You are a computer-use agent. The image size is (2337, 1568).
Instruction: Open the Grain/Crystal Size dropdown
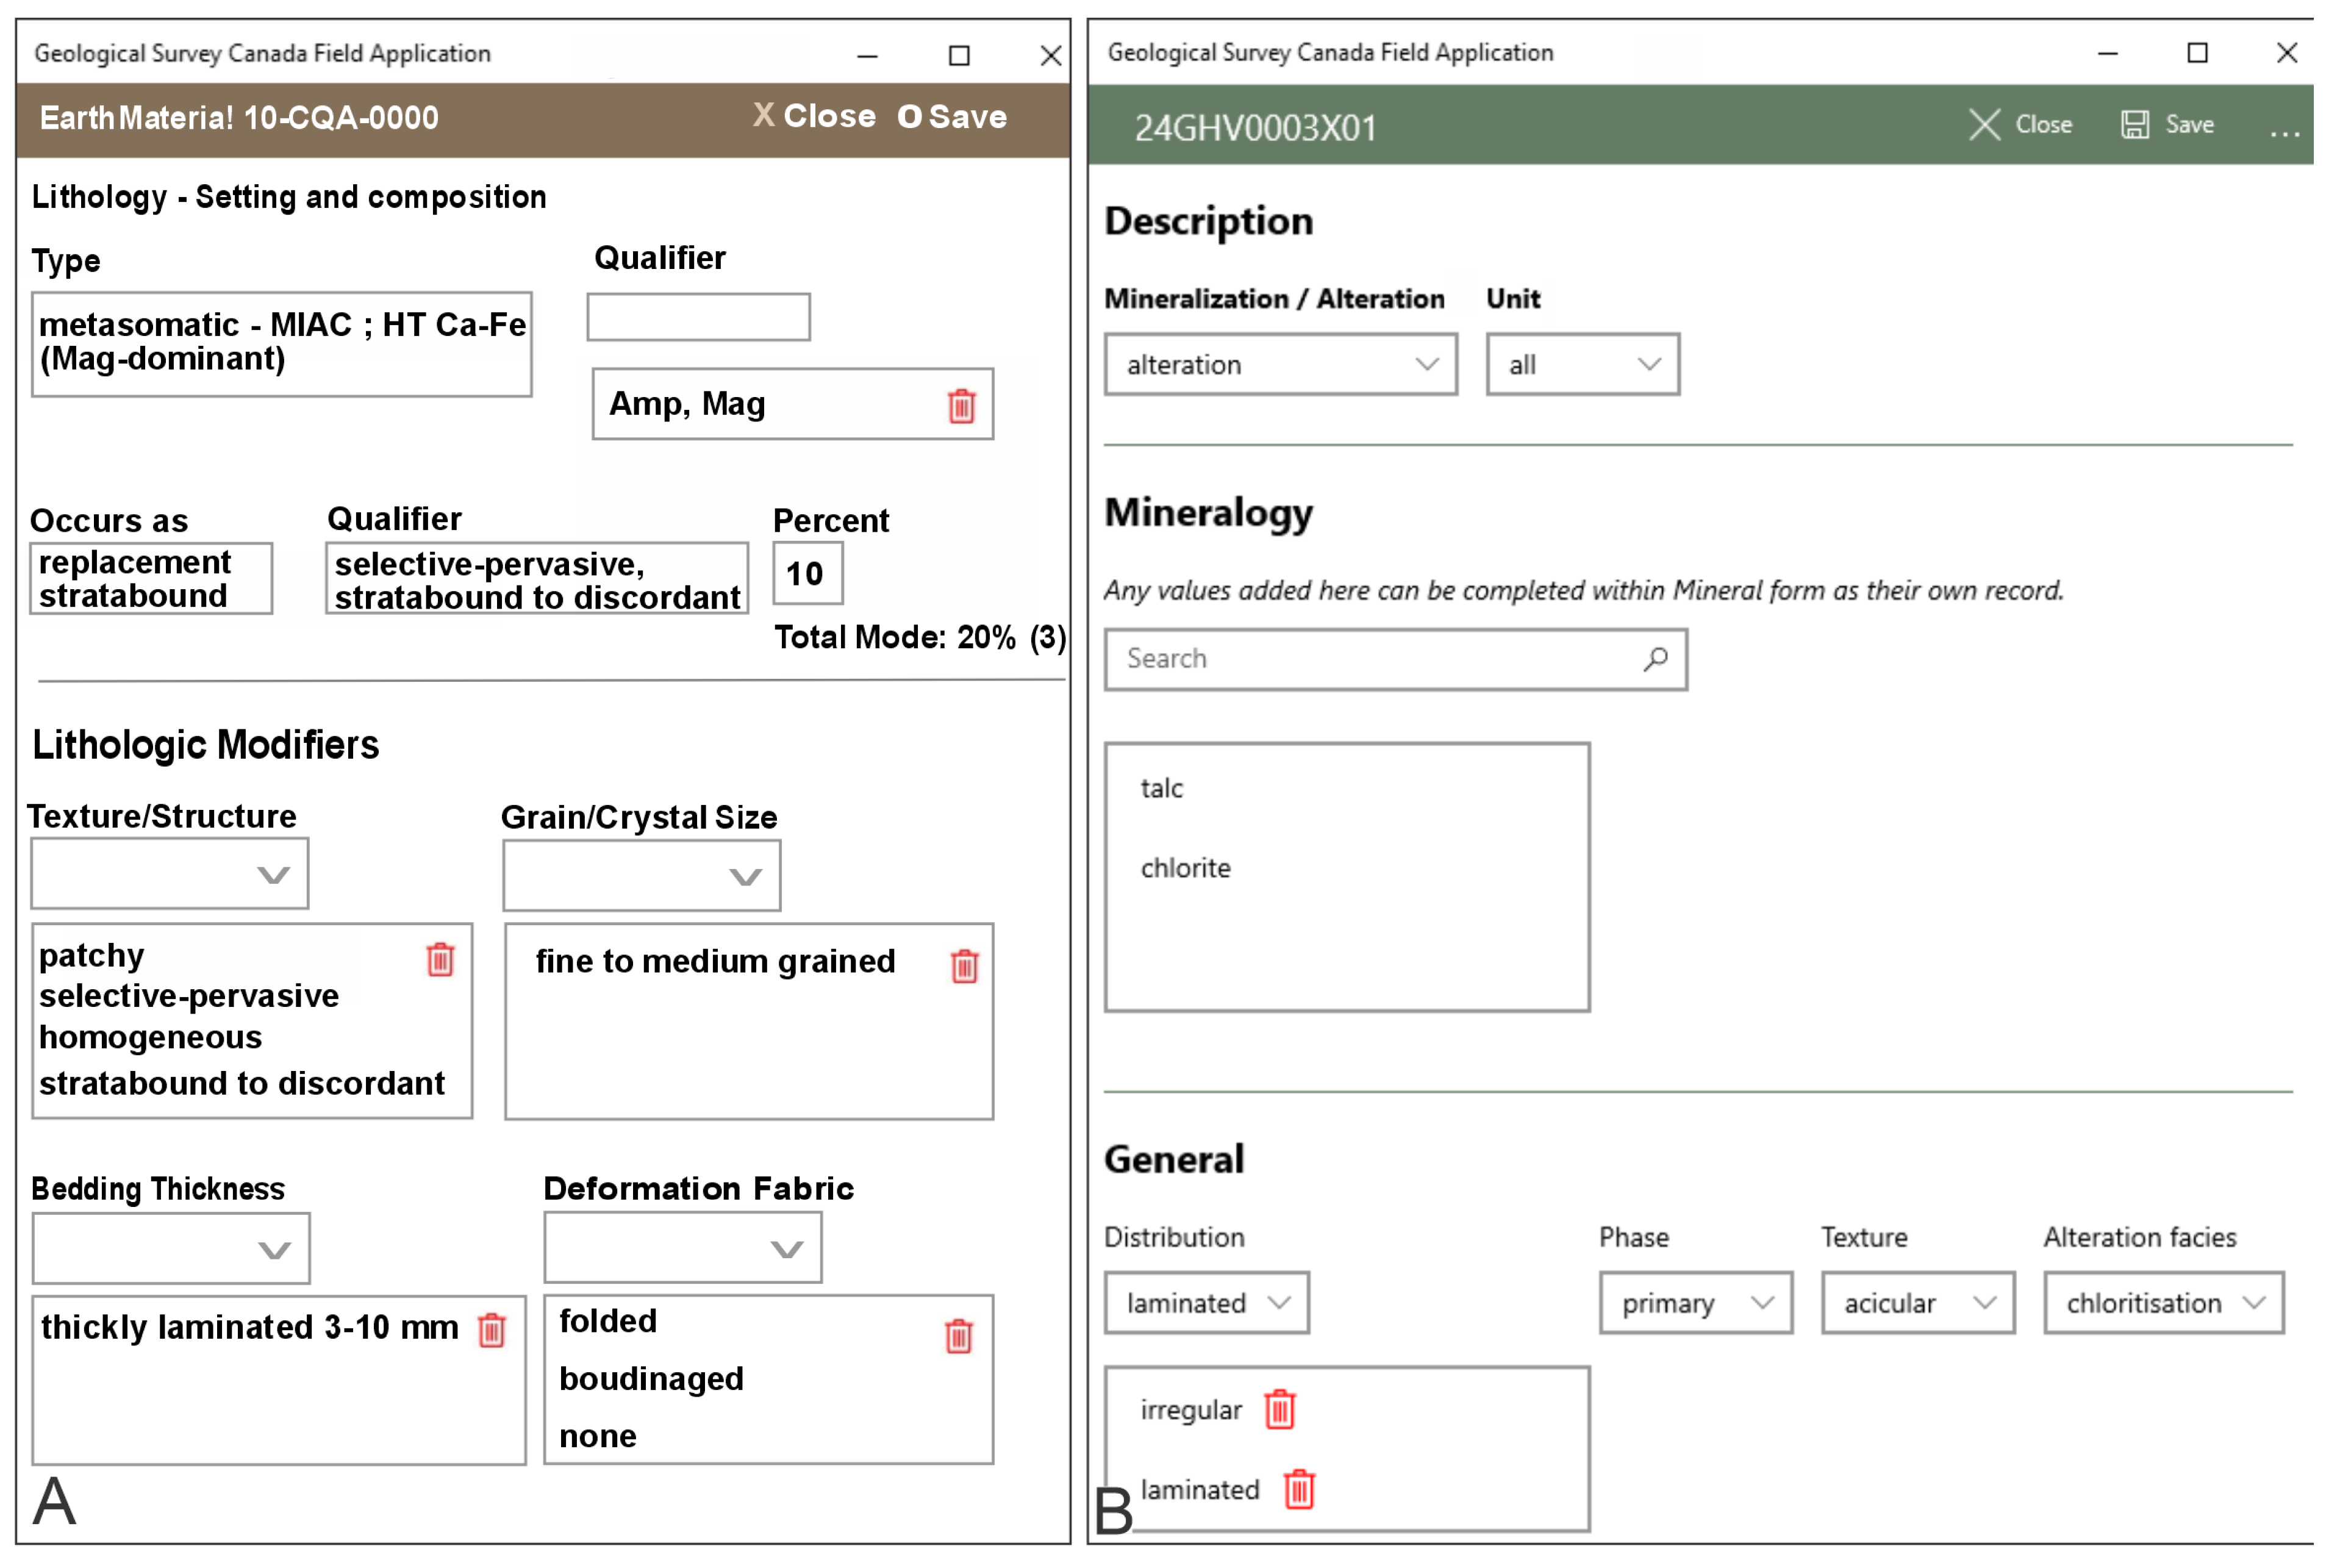coord(641,877)
